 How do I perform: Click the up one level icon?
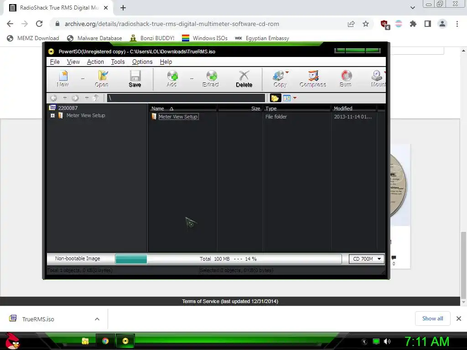tap(96, 98)
